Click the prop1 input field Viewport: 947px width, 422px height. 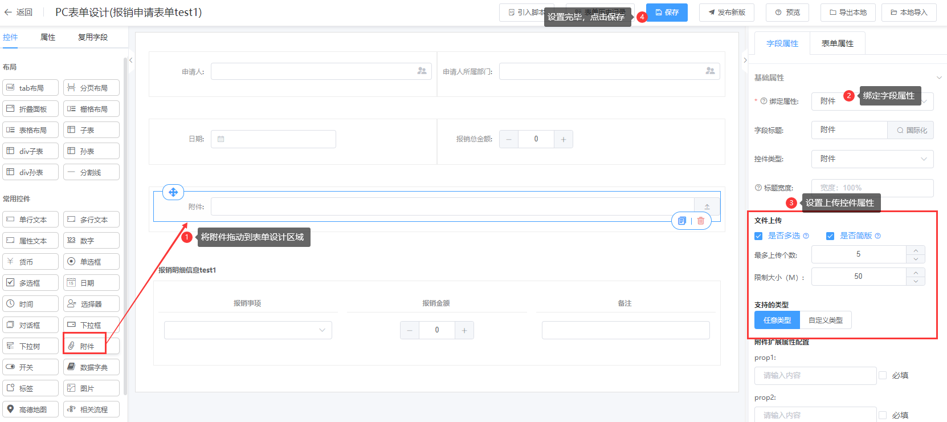(815, 375)
